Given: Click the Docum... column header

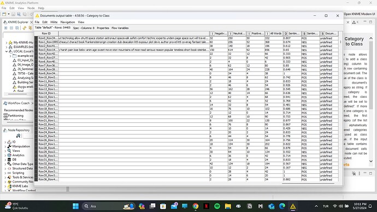Looking at the screenshot, I should 329,34.
